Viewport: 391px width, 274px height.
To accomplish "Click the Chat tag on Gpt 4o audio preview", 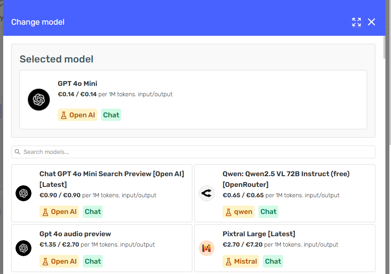I will click(x=93, y=261).
